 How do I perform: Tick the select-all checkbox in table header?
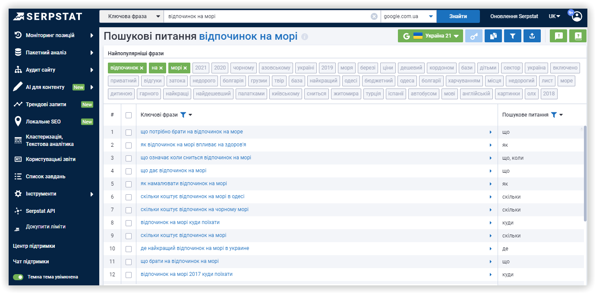129,115
